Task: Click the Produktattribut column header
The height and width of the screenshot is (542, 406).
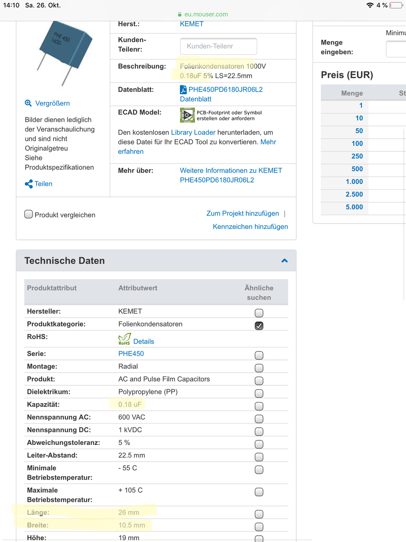Action: (52, 288)
